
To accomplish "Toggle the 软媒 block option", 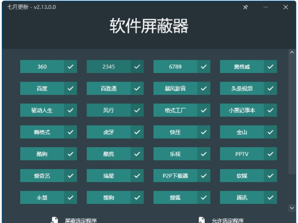I will click(249, 176).
